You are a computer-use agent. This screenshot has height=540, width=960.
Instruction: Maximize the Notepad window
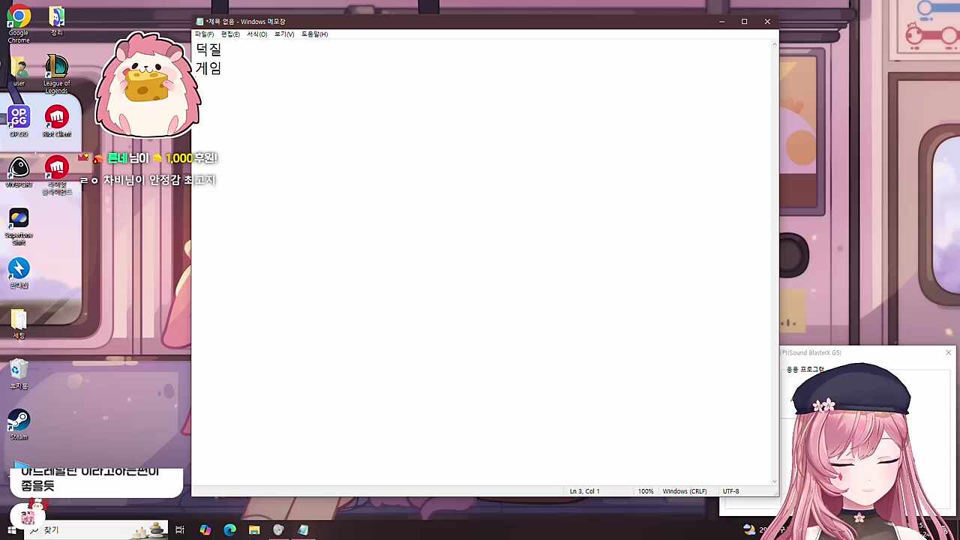[x=744, y=22]
